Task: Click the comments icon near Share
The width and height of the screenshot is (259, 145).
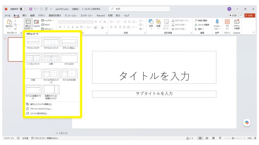Action: (241, 16)
